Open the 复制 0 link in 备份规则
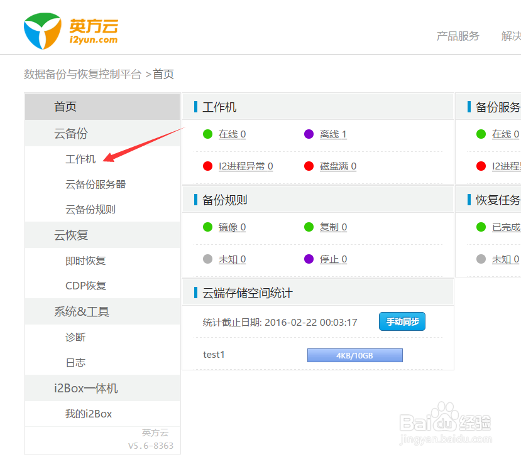Image resolution: width=521 pixels, height=457 pixels. (x=333, y=227)
